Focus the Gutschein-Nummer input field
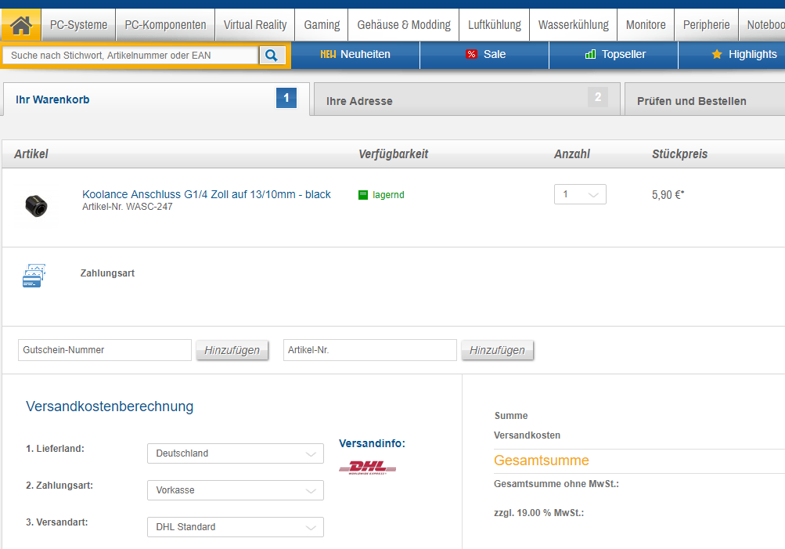Viewport: 785px width, 549px height. click(x=105, y=350)
